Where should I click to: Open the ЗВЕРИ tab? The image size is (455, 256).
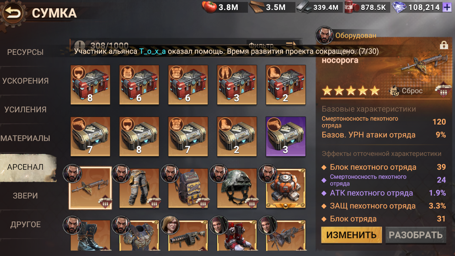click(26, 196)
